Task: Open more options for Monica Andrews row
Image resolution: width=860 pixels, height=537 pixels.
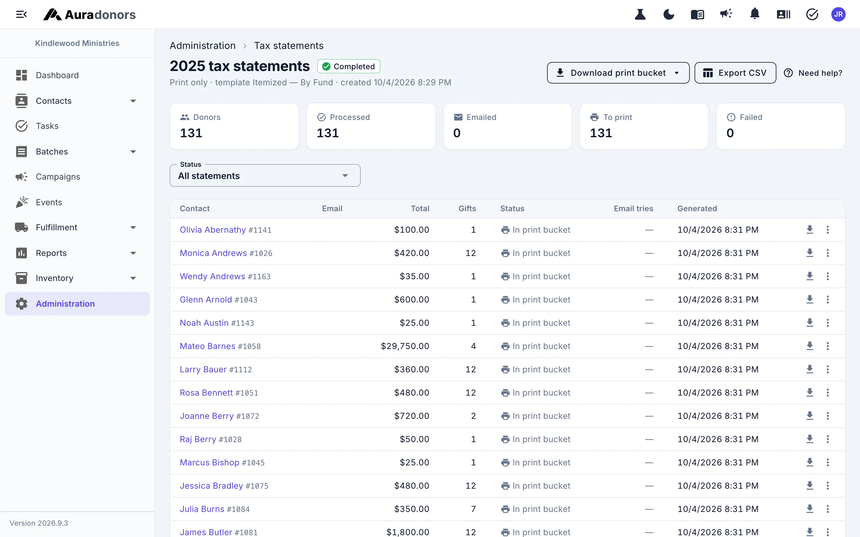Action: [x=828, y=253]
